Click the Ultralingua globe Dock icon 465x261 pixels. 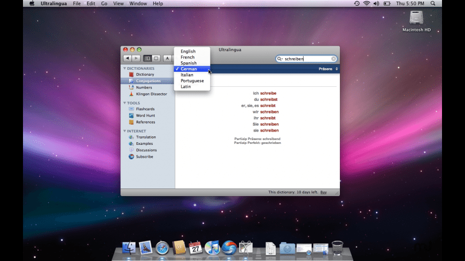(x=229, y=248)
